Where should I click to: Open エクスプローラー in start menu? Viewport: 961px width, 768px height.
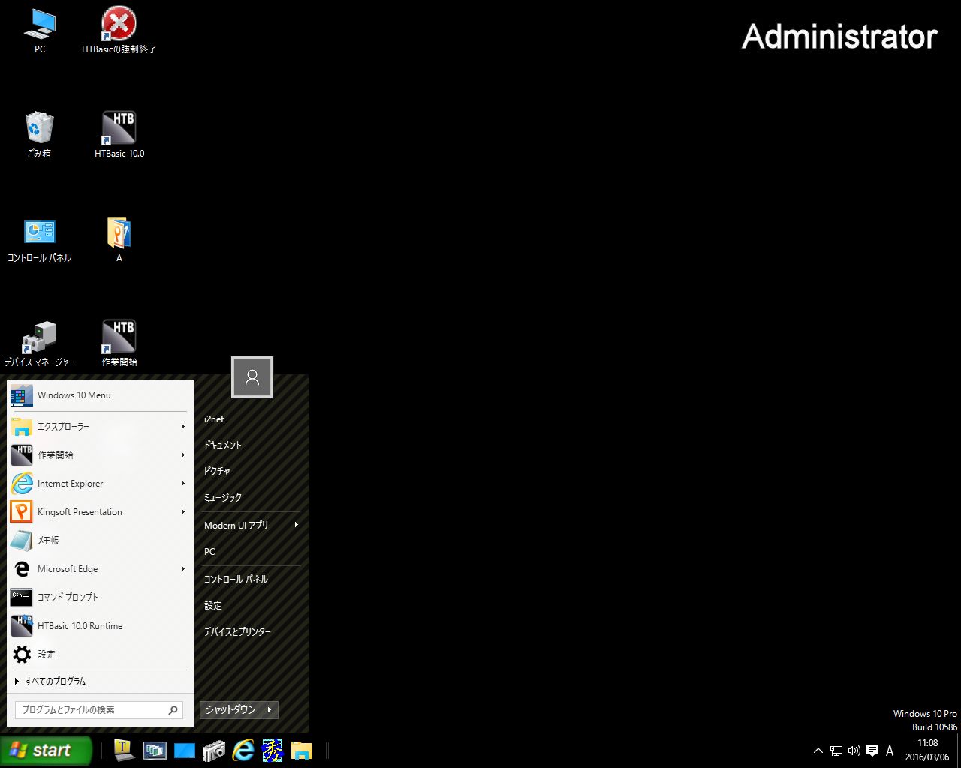[x=99, y=427]
